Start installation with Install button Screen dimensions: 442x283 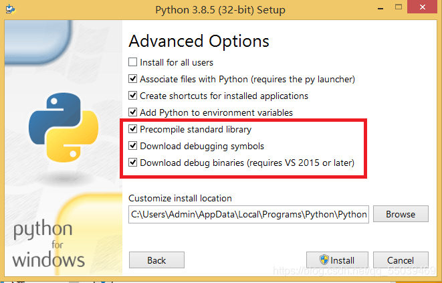click(x=337, y=260)
